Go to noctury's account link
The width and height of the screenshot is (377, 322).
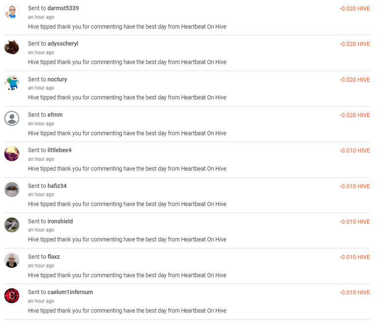point(57,80)
